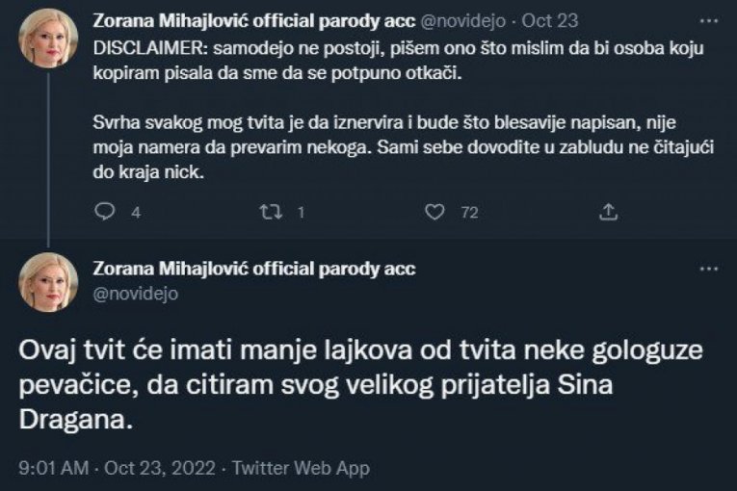Click the like count of 72
This screenshot has width=737, height=491.
click(469, 213)
